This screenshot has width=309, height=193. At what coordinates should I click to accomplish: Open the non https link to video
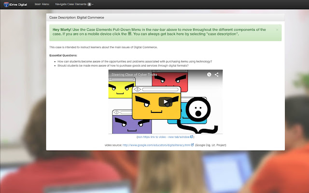[165, 137]
